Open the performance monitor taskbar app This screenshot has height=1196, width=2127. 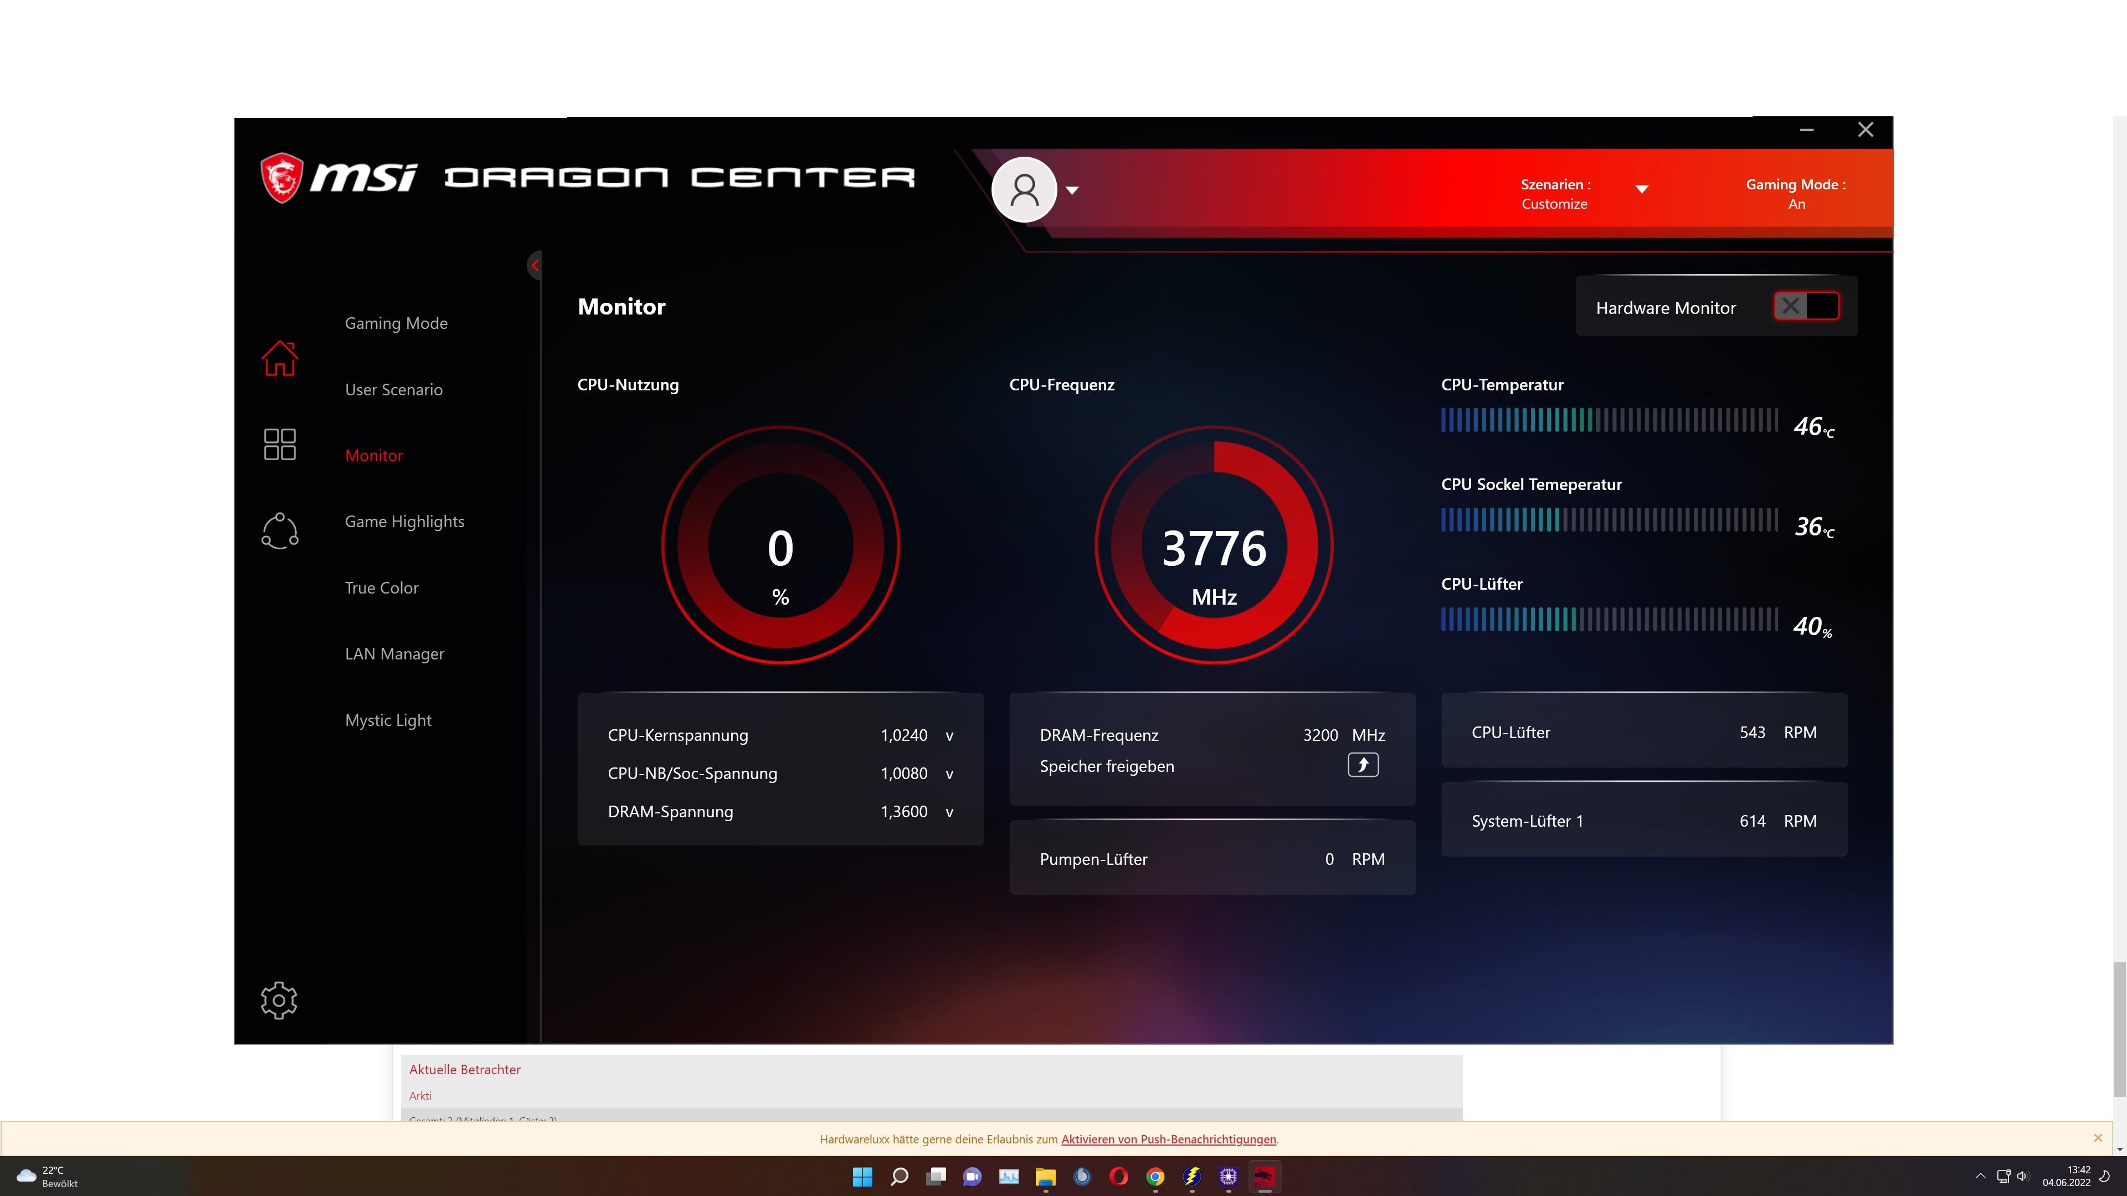coord(1009,1176)
